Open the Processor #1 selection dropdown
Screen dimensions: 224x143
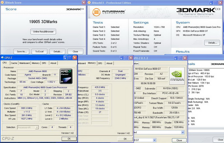click(x=37, y=127)
